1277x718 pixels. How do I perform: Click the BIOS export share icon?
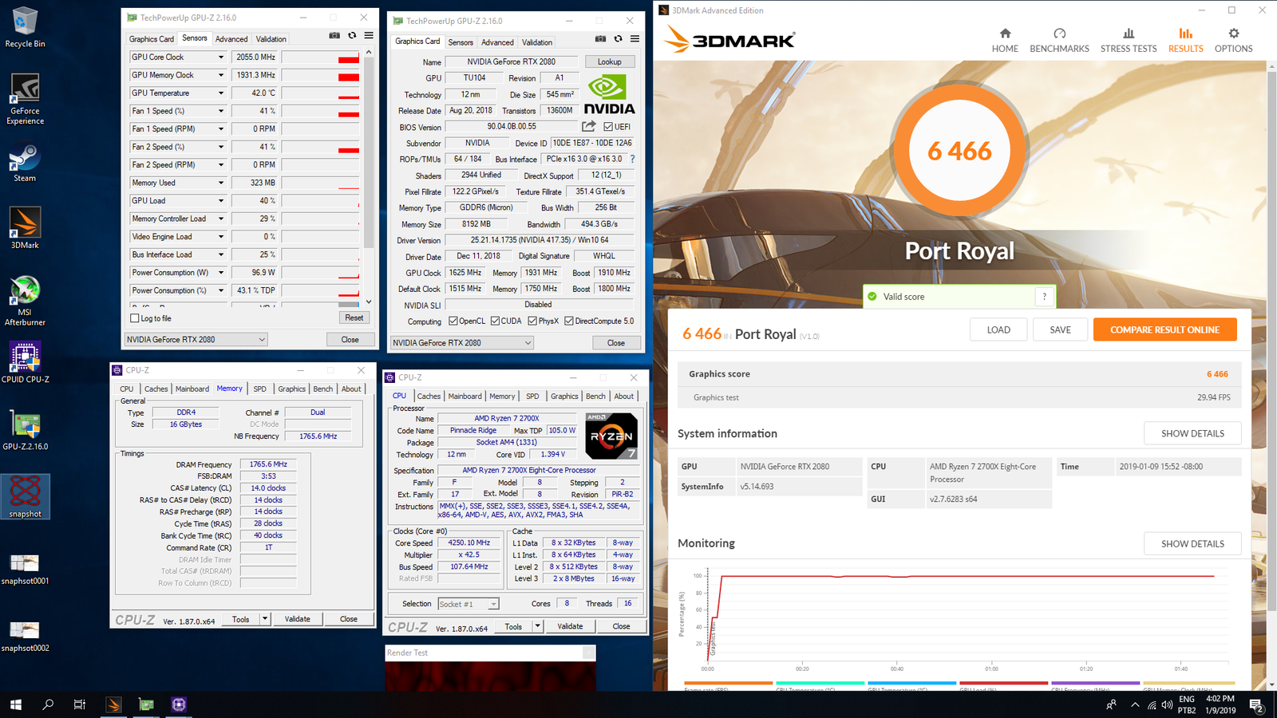589,126
